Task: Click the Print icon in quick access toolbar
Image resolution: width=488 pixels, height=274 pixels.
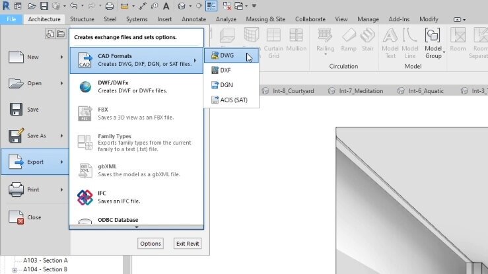Action: [x=109, y=6]
